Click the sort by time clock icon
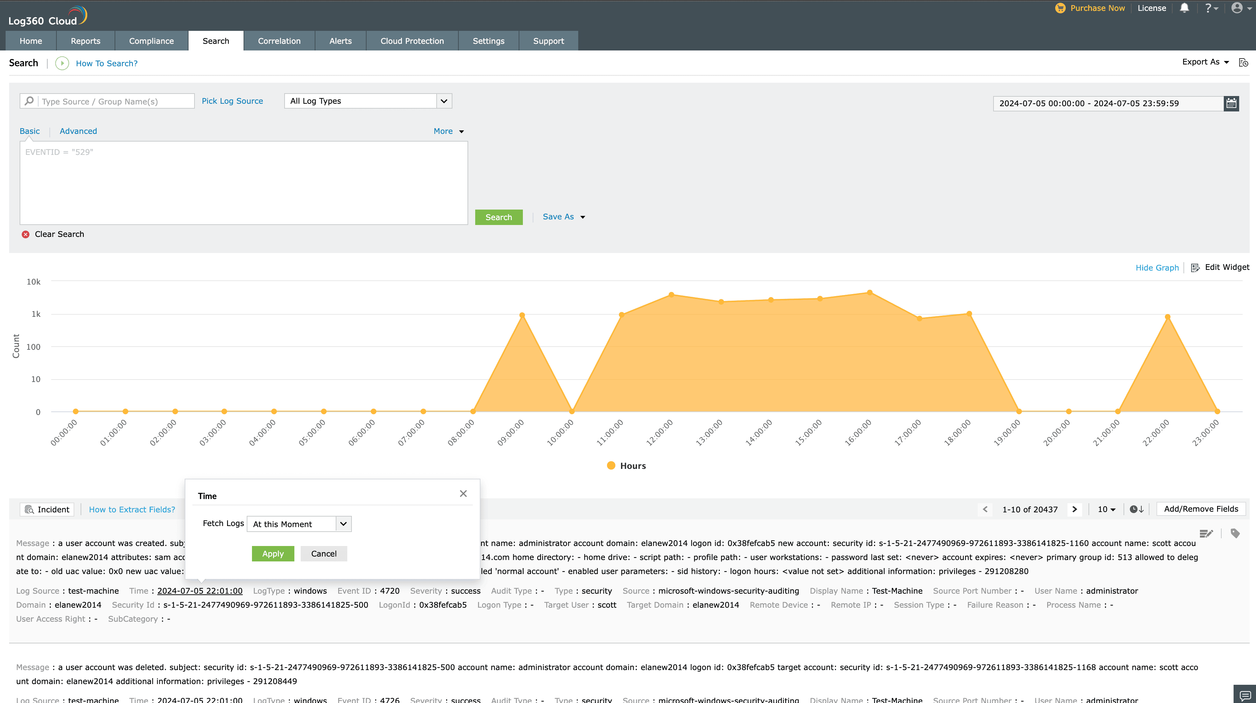This screenshot has height=703, width=1256. [x=1136, y=510]
